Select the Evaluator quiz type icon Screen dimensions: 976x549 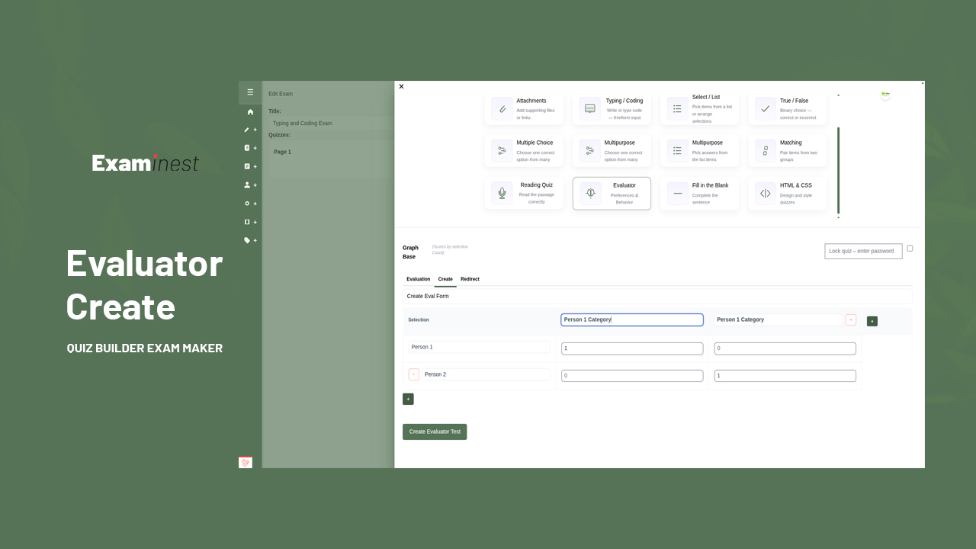590,193
